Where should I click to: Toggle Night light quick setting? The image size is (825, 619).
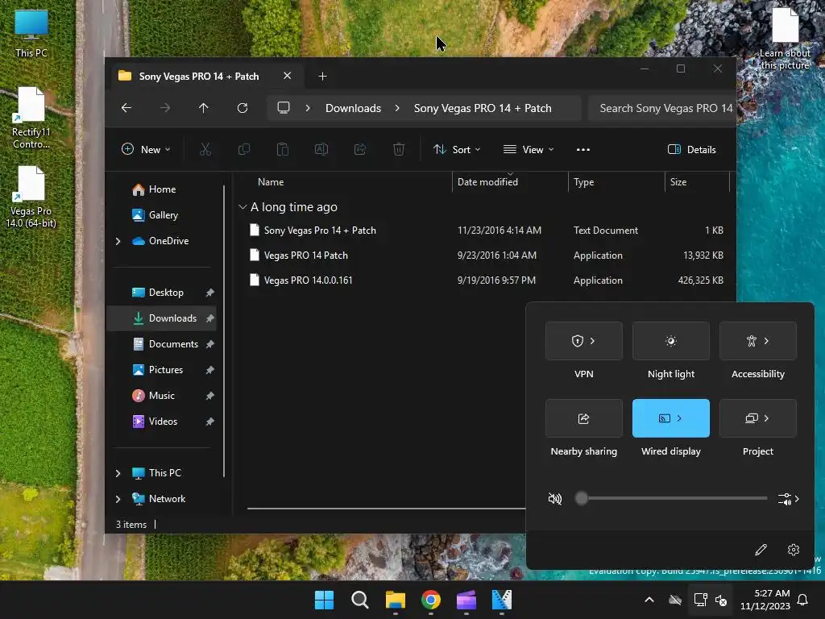(x=671, y=341)
